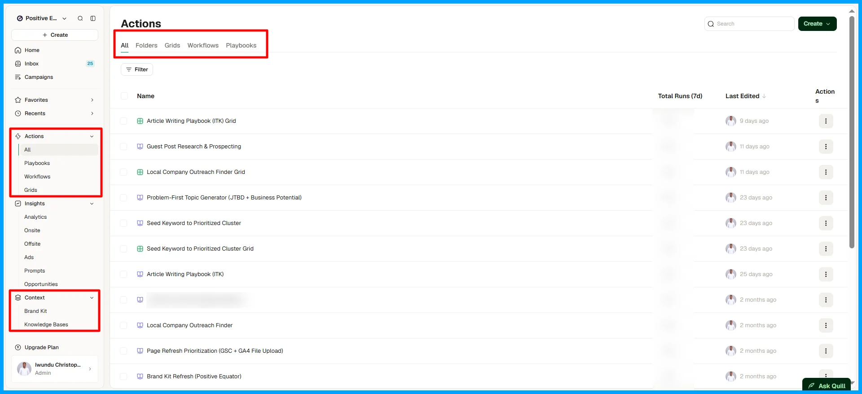Click playbook icon beside Seed Keyword to Prioritized Cluster
This screenshot has height=394, width=862.
(x=140, y=223)
